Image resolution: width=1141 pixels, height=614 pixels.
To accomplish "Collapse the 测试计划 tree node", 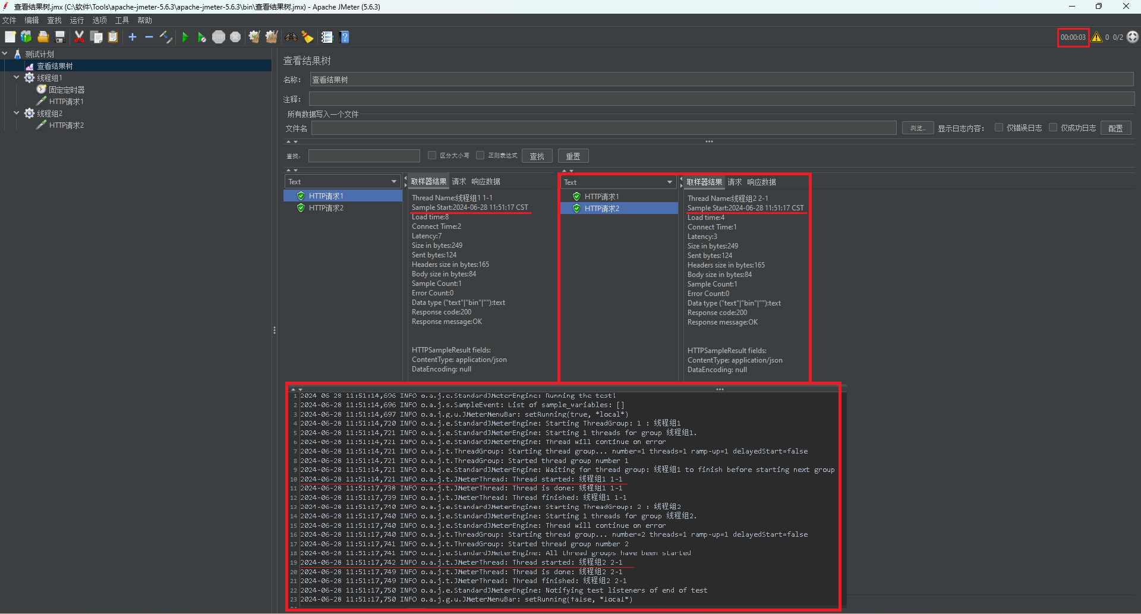I will pyautogui.click(x=5, y=53).
